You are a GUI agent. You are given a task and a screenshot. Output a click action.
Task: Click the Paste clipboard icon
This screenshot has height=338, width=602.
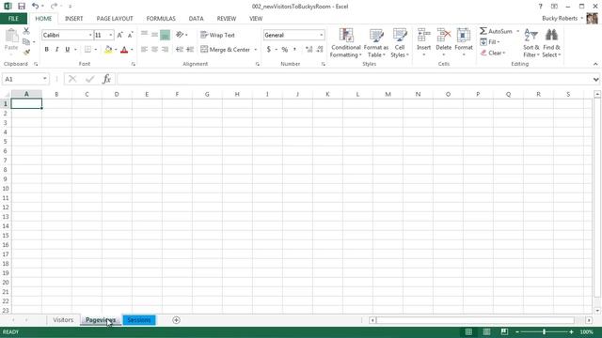11,37
